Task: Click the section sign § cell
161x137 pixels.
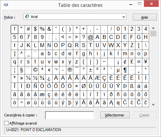Action: pos(21,70)
